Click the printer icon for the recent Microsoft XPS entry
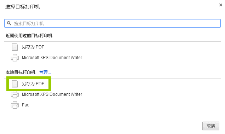The height and width of the screenshot is (134, 225). pyautogui.click(x=15, y=58)
